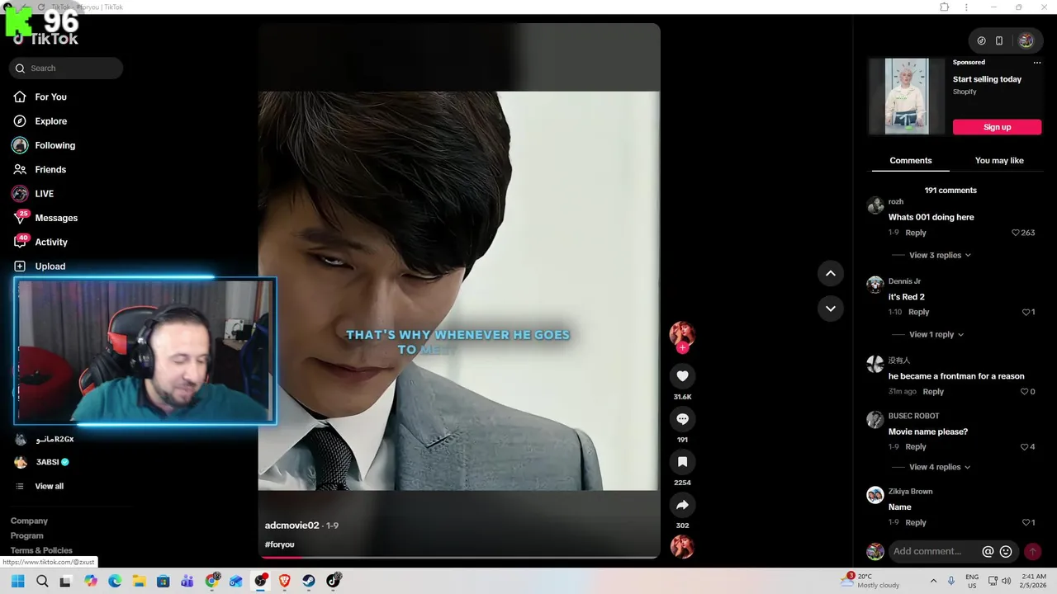This screenshot has width=1057, height=594.
Task: Open the Friends page
Action: pos(50,169)
